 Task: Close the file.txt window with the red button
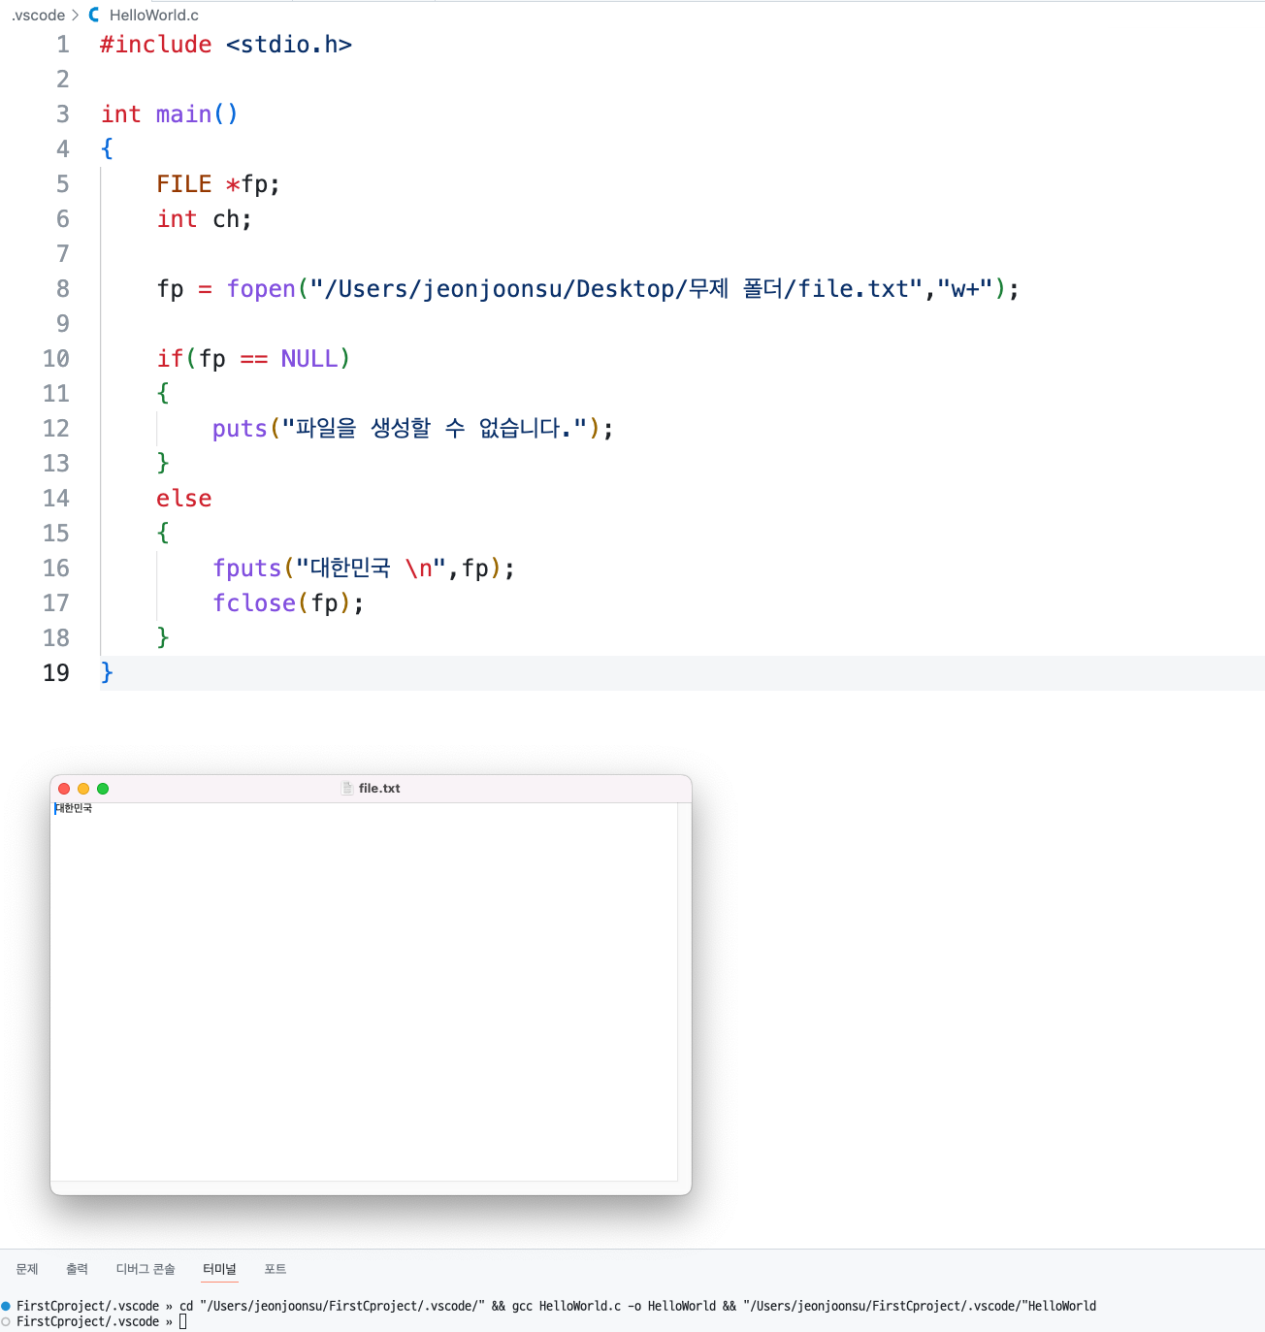point(64,789)
